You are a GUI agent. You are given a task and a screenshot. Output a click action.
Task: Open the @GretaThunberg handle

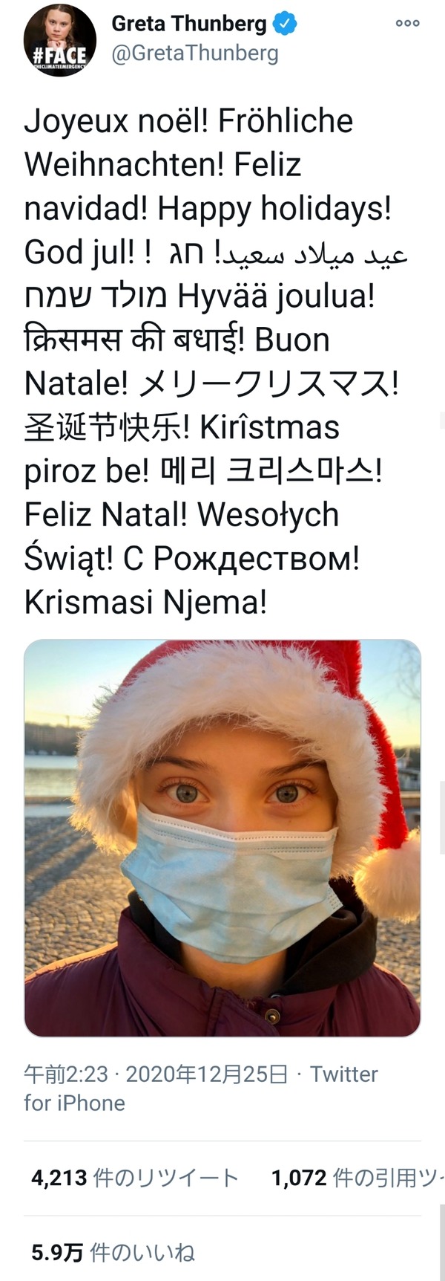click(195, 54)
